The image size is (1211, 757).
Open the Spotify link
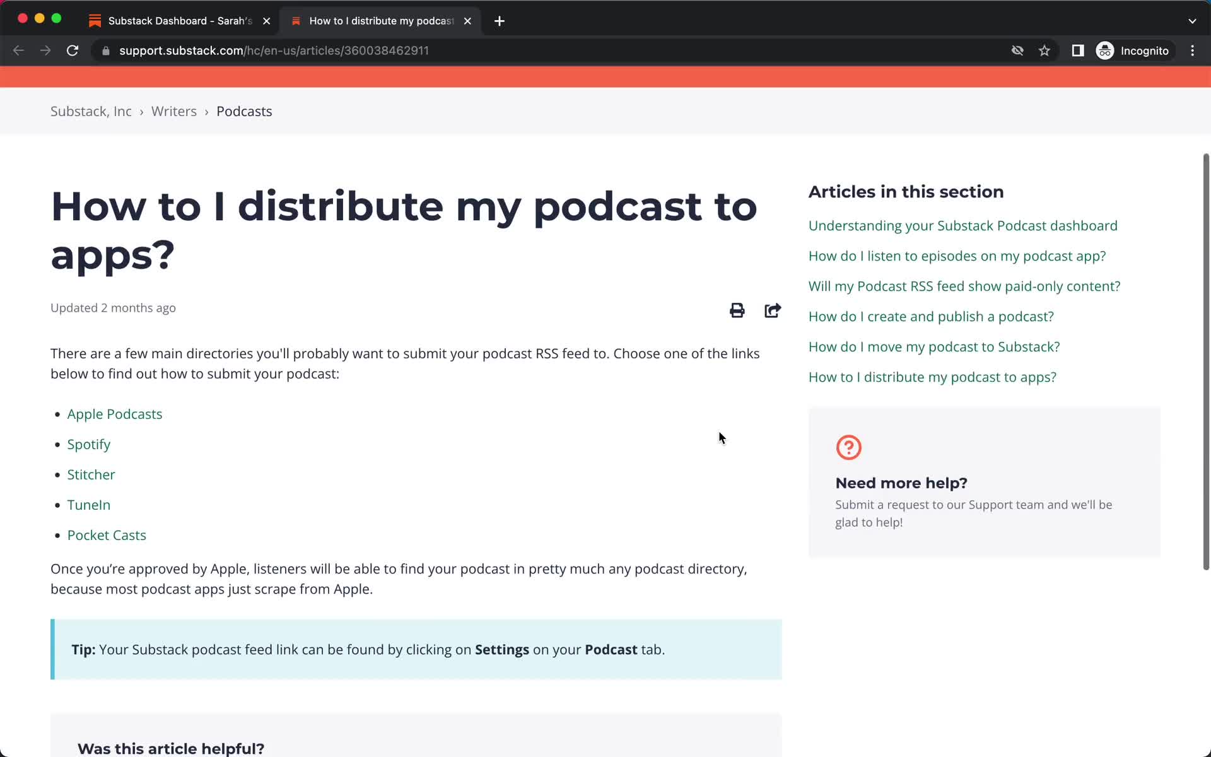(x=89, y=444)
